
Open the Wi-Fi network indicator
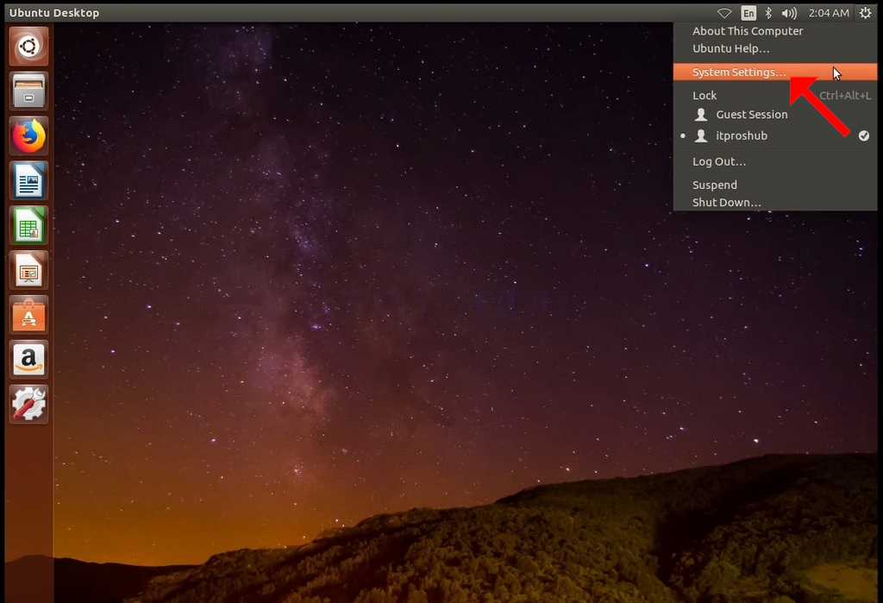(724, 13)
